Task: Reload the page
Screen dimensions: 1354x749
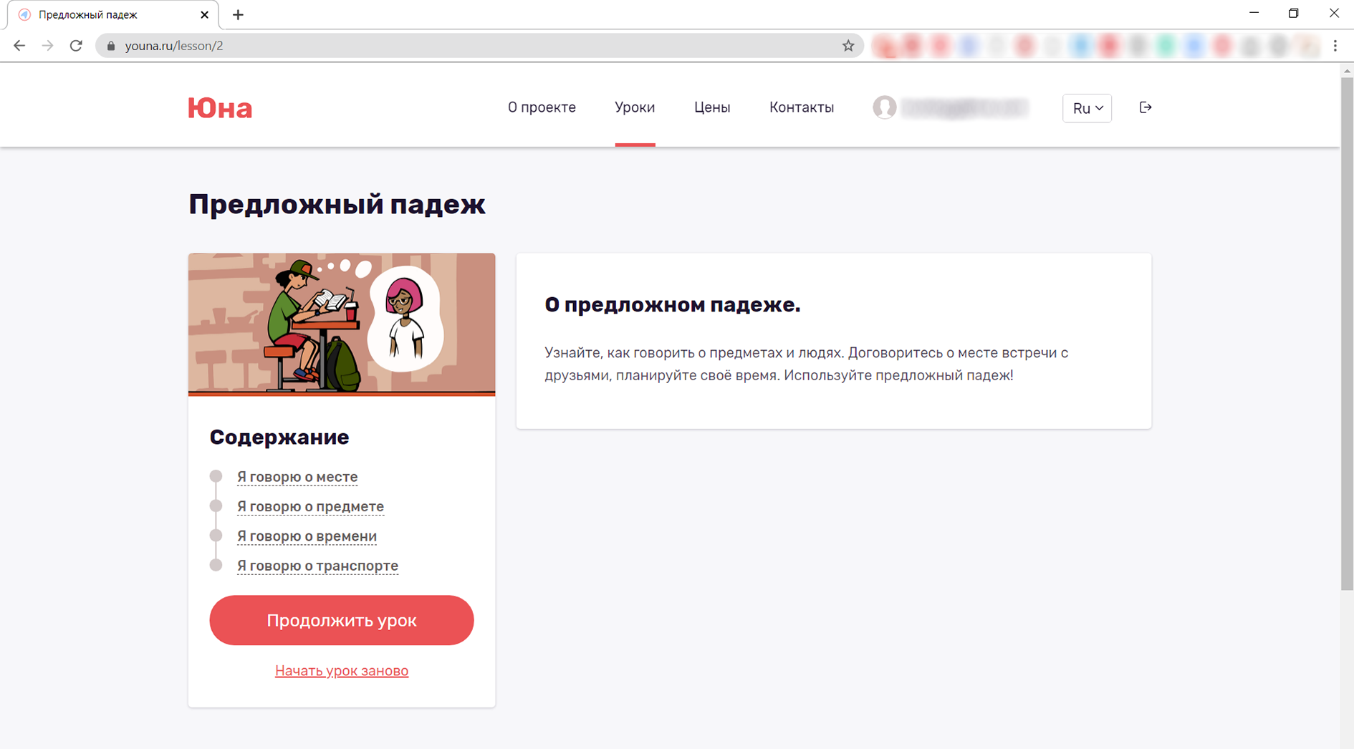Action: pos(76,46)
